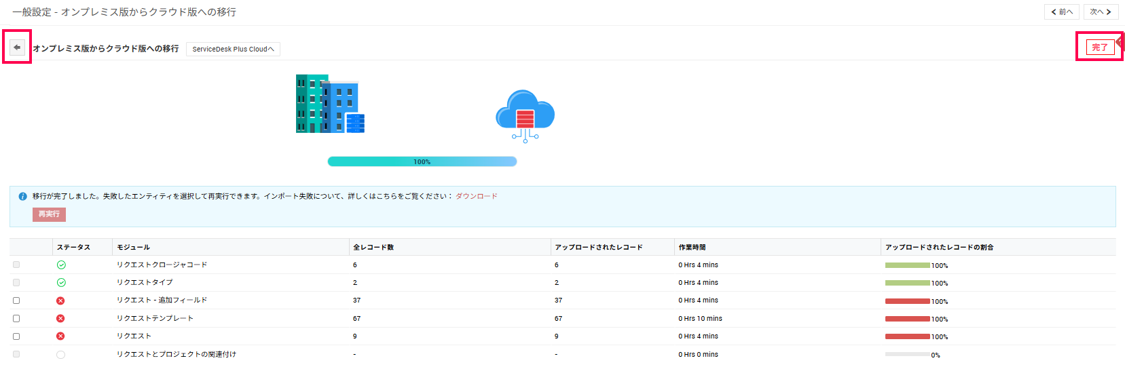Click the 100% migration progress bar
1125x388 pixels.
click(422, 161)
